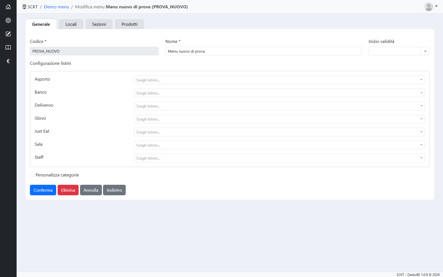This screenshot has width=443, height=277.
Task: Open the euro pricing sidebar icon
Action: 8,61
